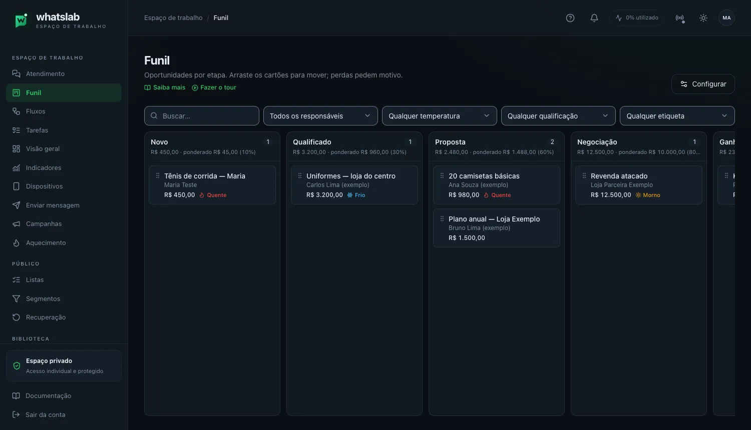Open the notifications bell
The height and width of the screenshot is (430, 751).
pos(594,18)
